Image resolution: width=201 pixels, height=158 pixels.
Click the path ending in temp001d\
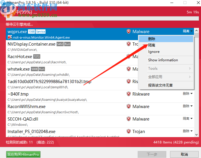click(38, 87)
